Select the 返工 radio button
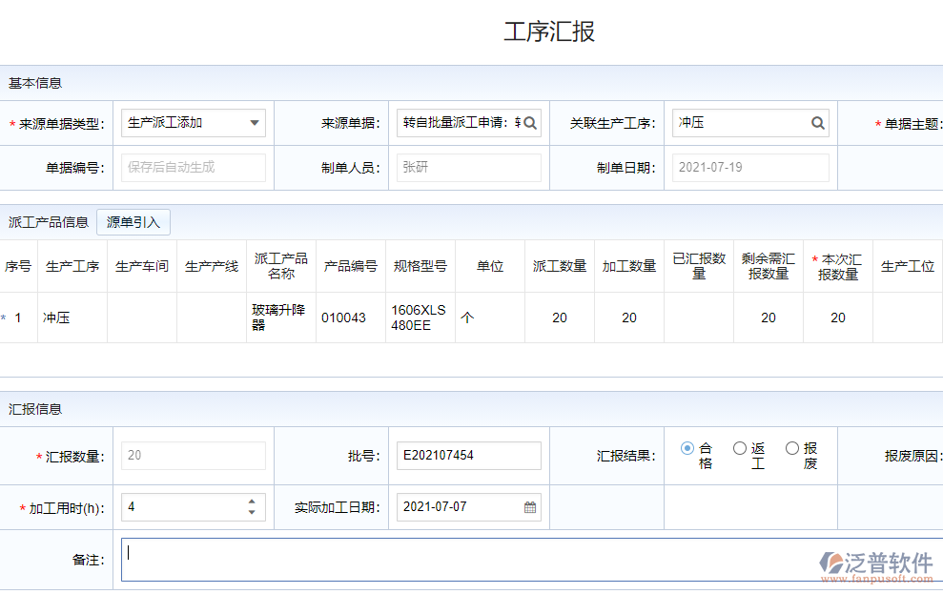 [739, 448]
